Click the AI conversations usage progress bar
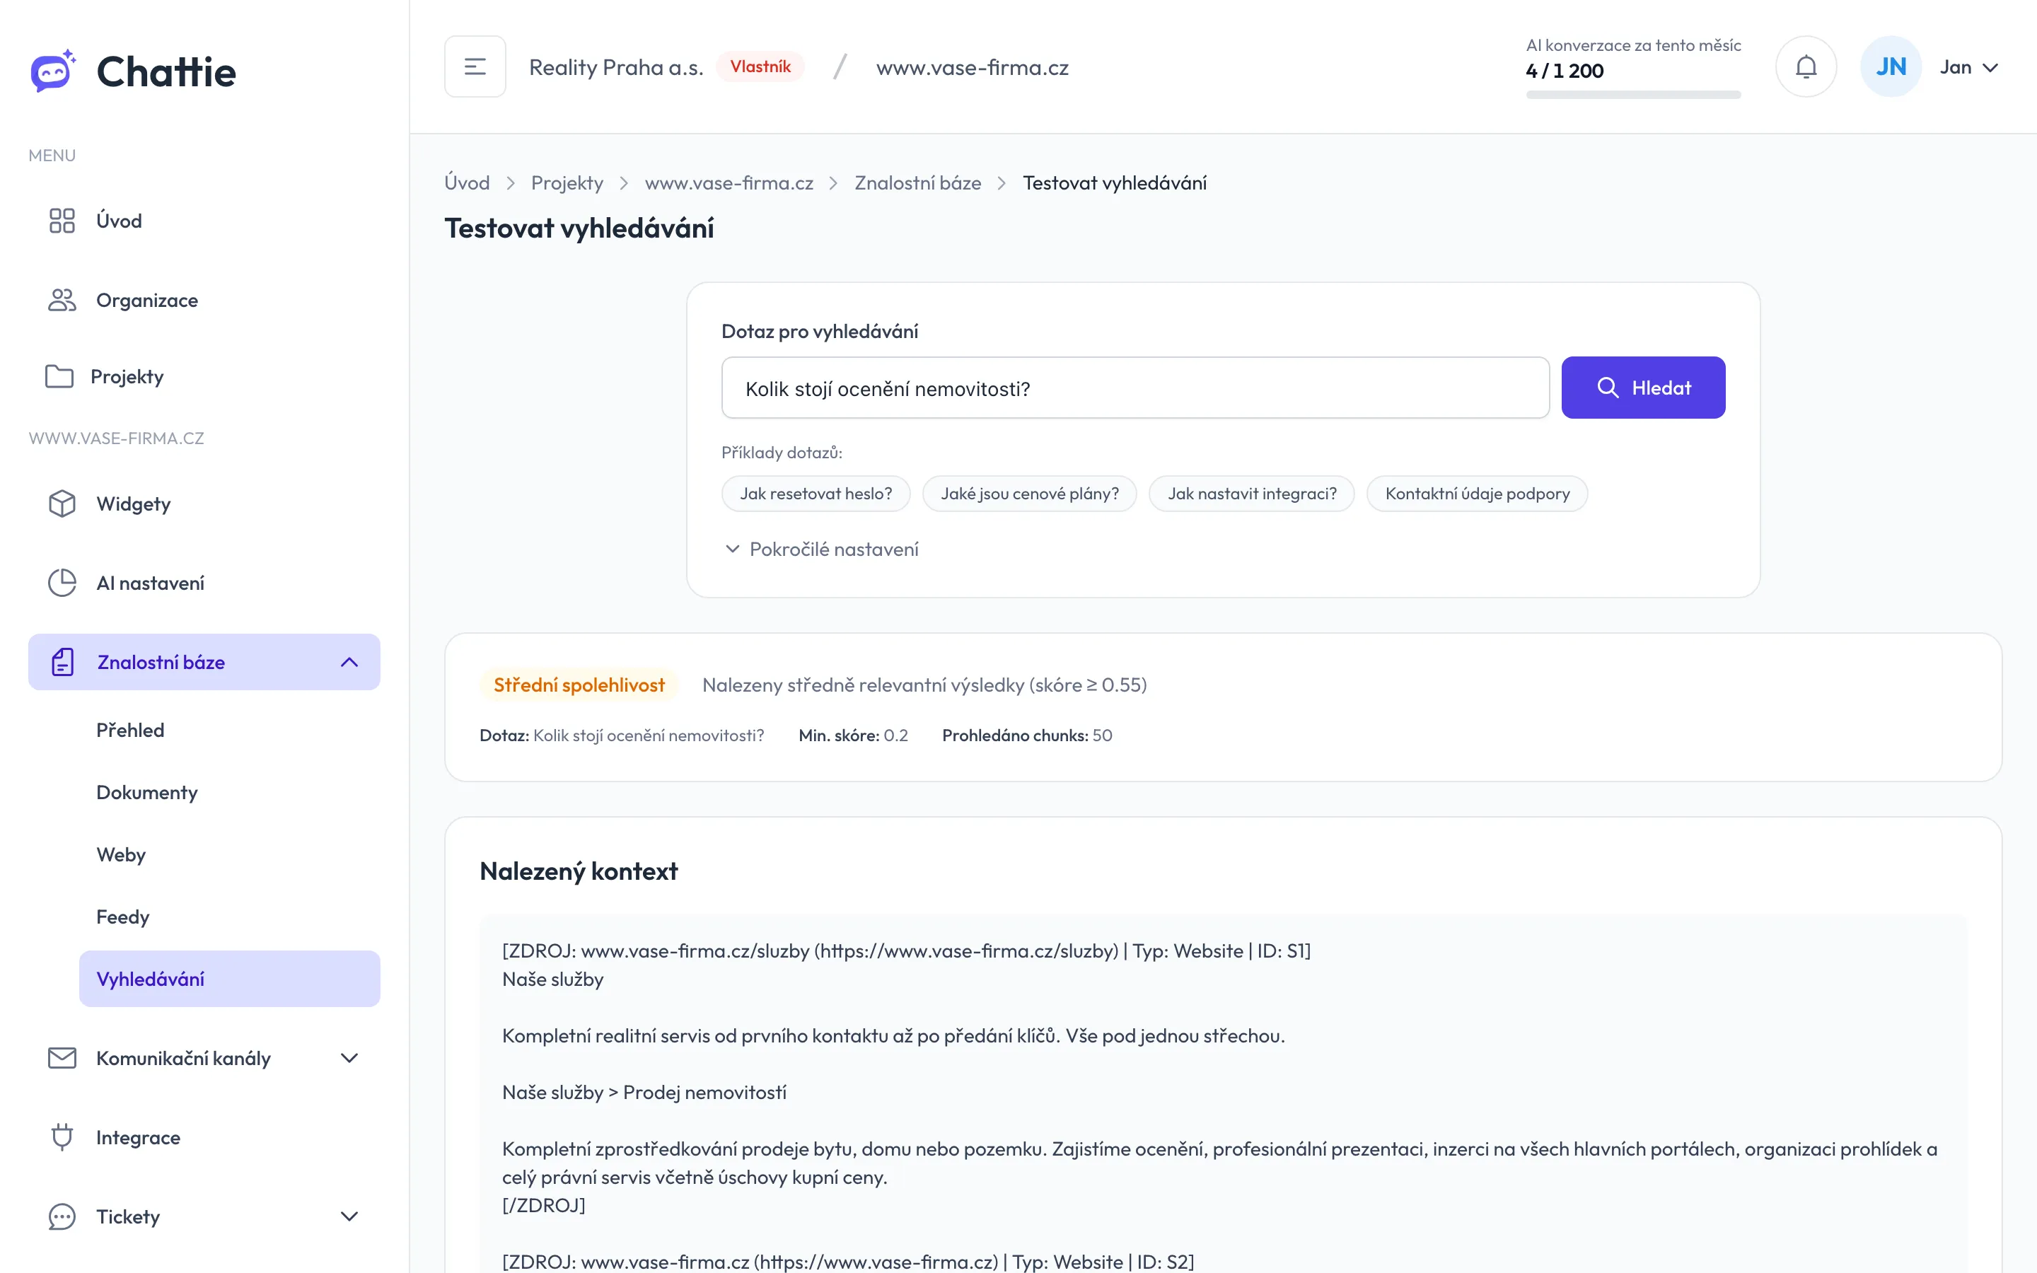The width and height of the screenshot is (2037, 1273). click(1633, 95)
